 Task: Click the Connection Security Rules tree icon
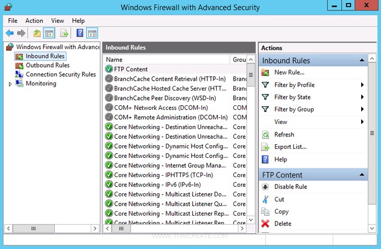click(19, 74)
